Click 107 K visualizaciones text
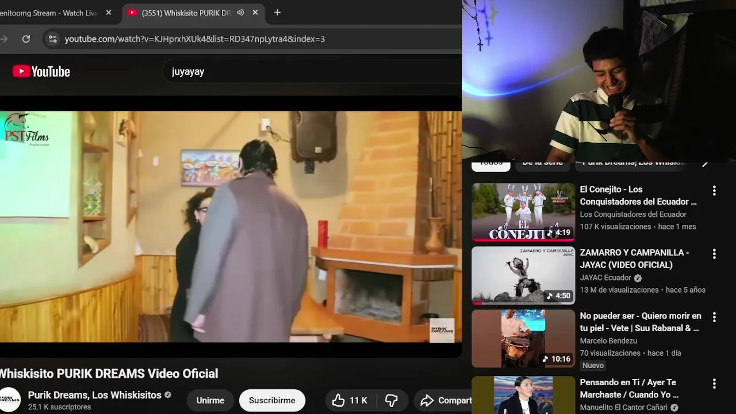736x414 pixels. (615, 227)
